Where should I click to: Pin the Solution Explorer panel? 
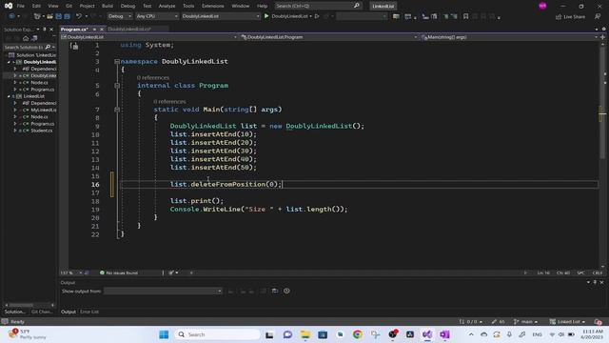coord(45,30)
